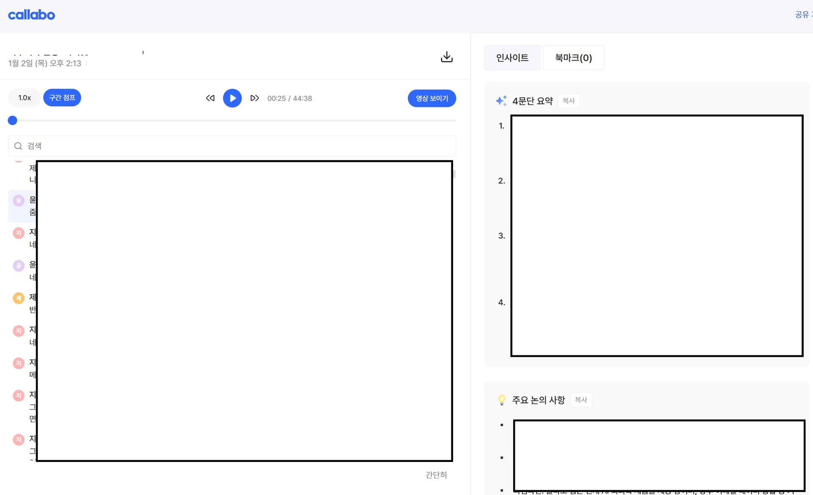Click the search magnifier icon
This screenshot has height=495, width=813.
[x=18, y=146]
